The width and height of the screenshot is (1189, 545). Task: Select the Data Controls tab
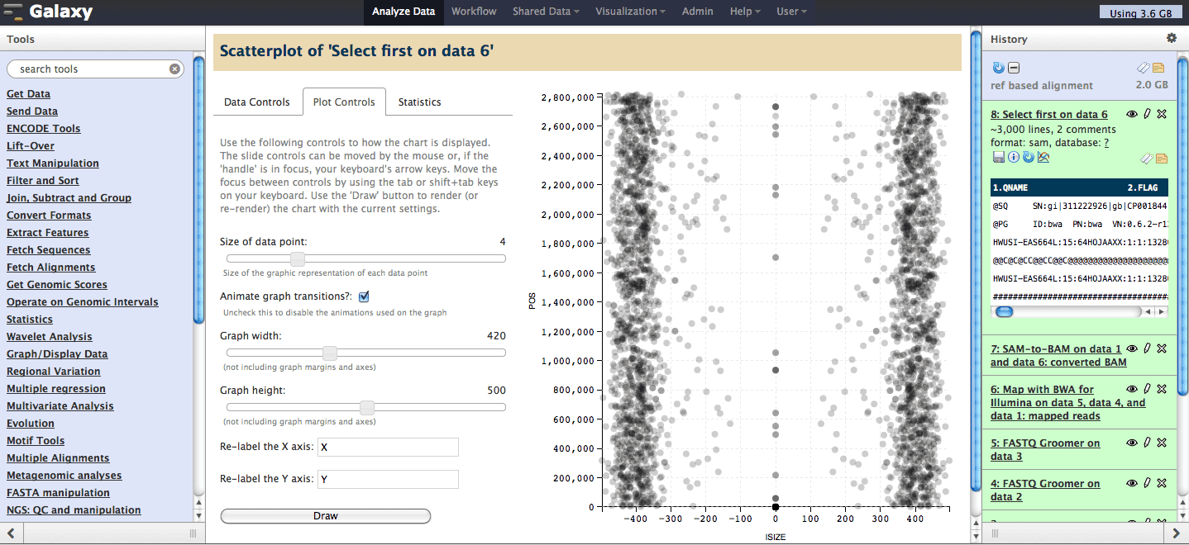(257, 102)
